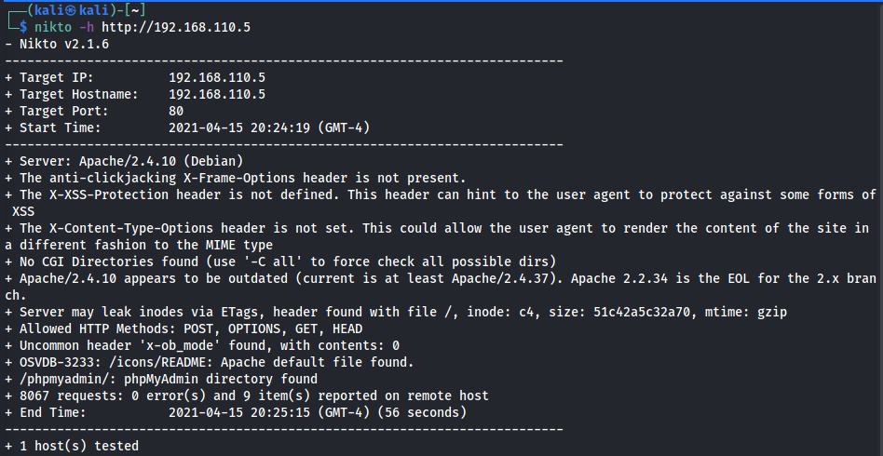Click the Target IP value 192.168.110.5

coord(217,77)
